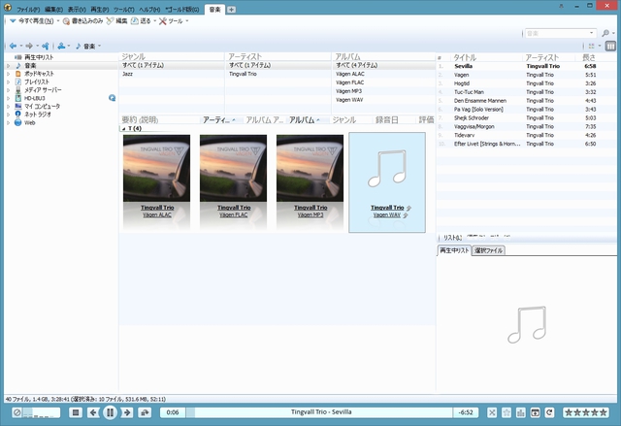Click the stop playback button
The width and height of the screenshot is (621, 426).
click(x=76, y=412)
